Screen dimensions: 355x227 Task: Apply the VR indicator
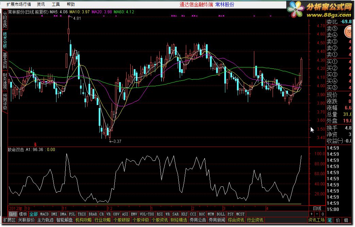coord(109,214)
